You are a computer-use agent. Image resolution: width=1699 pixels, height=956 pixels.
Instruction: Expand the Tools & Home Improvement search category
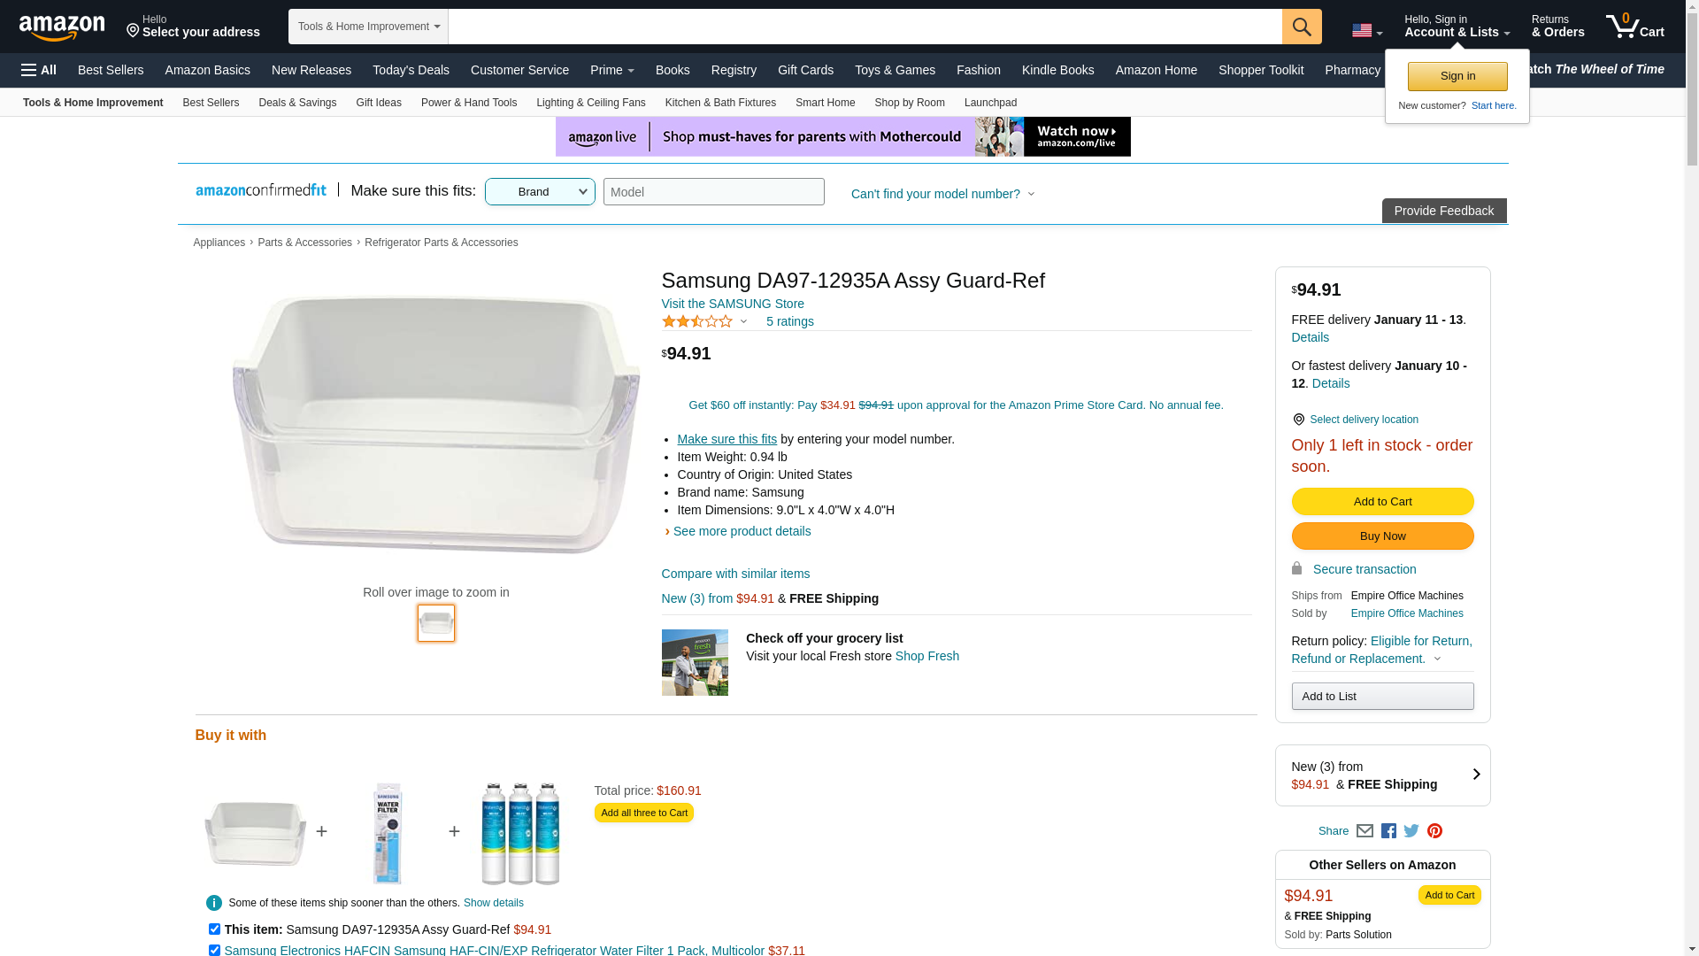tap(368, 27)
